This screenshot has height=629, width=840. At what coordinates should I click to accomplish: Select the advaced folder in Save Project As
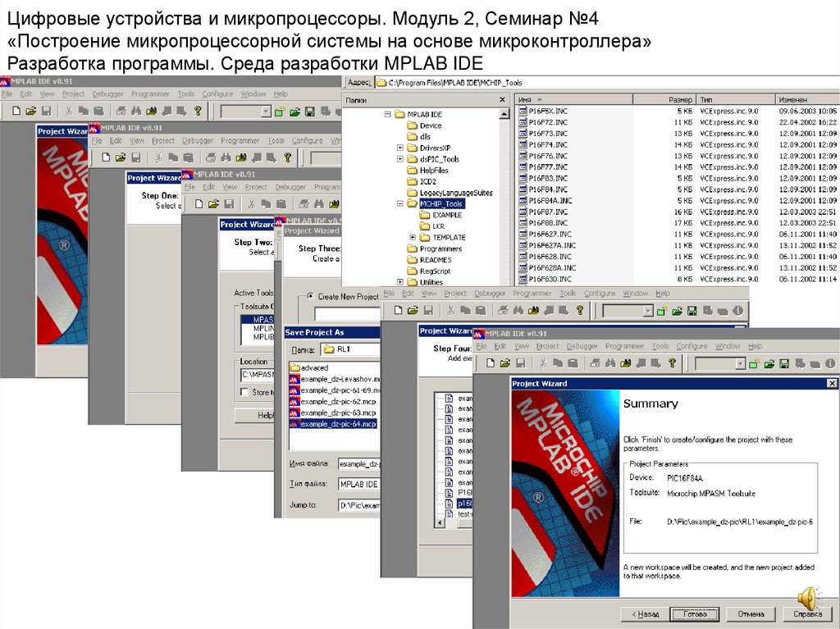309,367
